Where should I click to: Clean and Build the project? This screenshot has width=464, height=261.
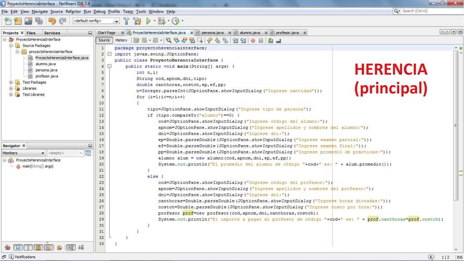tap(137, 21)
